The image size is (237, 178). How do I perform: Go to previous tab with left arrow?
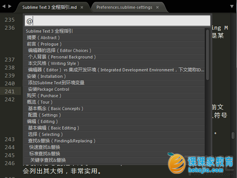point(4,6)
